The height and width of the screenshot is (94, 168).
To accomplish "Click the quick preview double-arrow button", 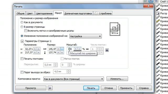I will point(50,88).
